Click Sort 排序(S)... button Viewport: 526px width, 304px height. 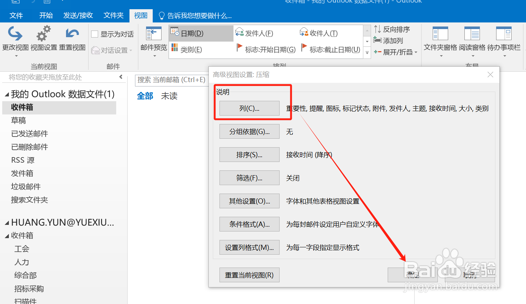[249, 155]
